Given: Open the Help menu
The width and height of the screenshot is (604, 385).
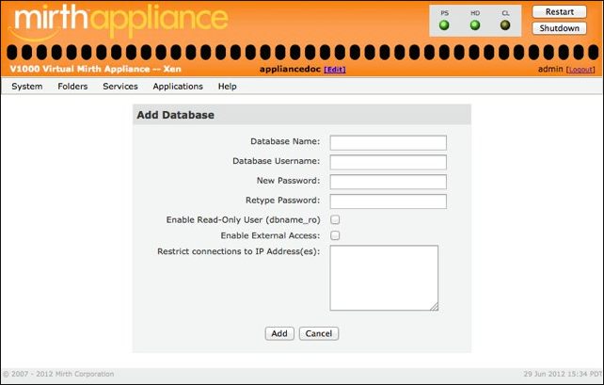Looking at the screenshot, I should tap(228, 87).
